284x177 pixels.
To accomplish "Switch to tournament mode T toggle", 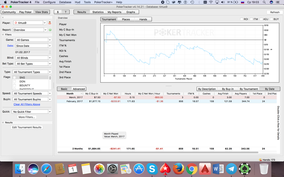I will 66,12.
